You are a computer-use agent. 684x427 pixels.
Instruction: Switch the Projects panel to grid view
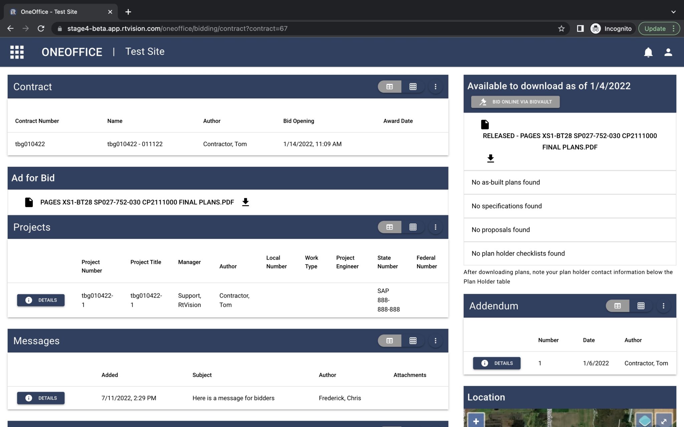pyautogui.click(x=413, y=227)
